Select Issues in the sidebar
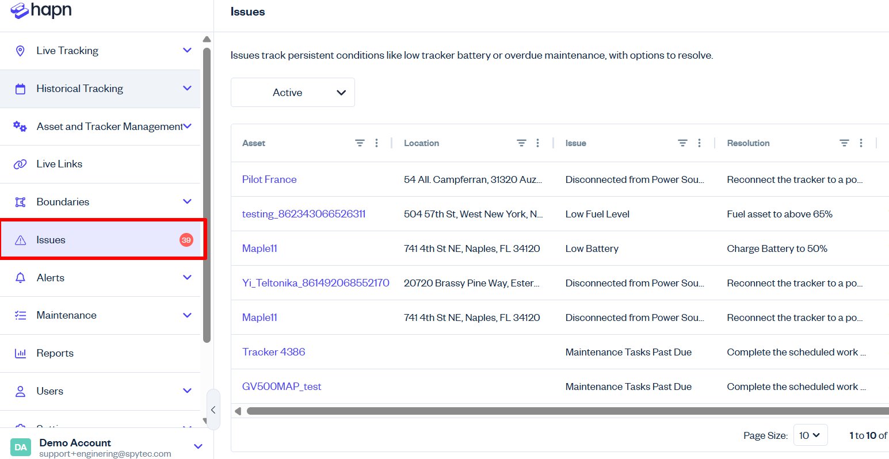This screenshot has height=459, width=889. pyautogui.click(x=51, y=240)
